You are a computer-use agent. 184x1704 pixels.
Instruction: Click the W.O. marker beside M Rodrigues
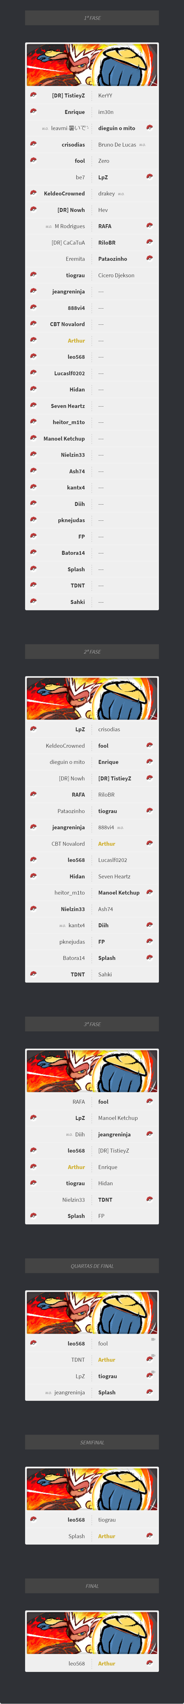pos(49,226)
